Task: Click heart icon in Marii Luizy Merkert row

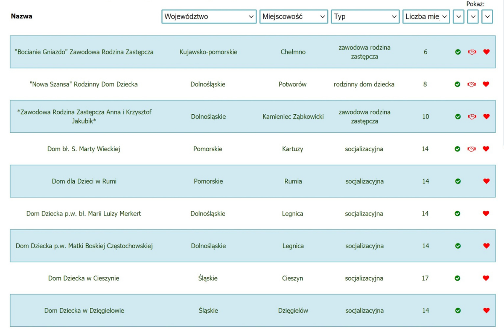Action: point(486,213)
